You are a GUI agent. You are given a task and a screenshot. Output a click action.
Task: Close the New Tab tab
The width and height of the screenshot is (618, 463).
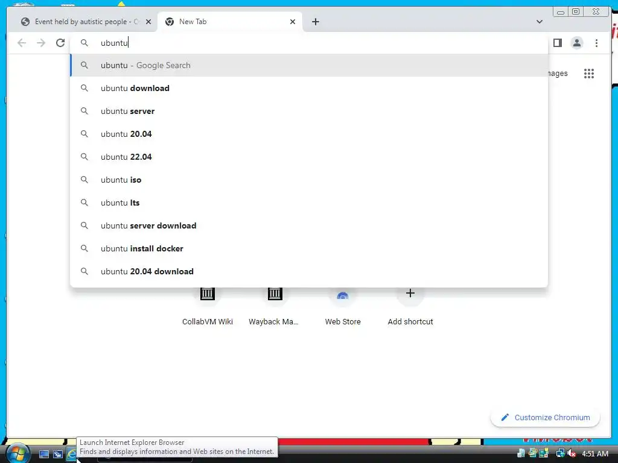tap(293, 22)
